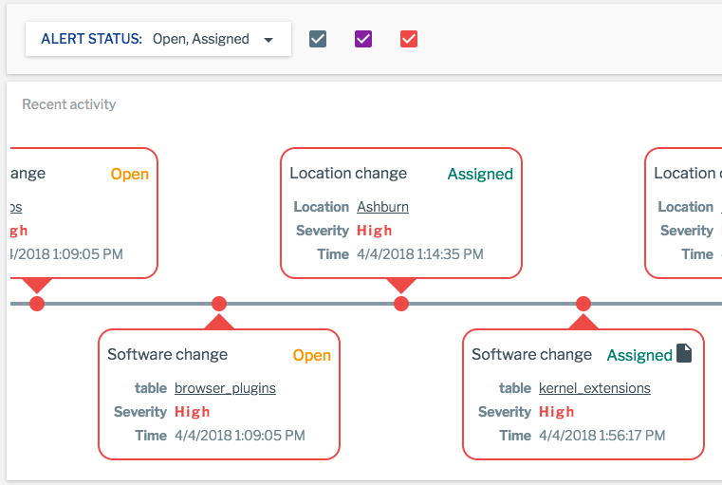
Task: Click the Location change title on Ashburn card
Action: [348, 174]
